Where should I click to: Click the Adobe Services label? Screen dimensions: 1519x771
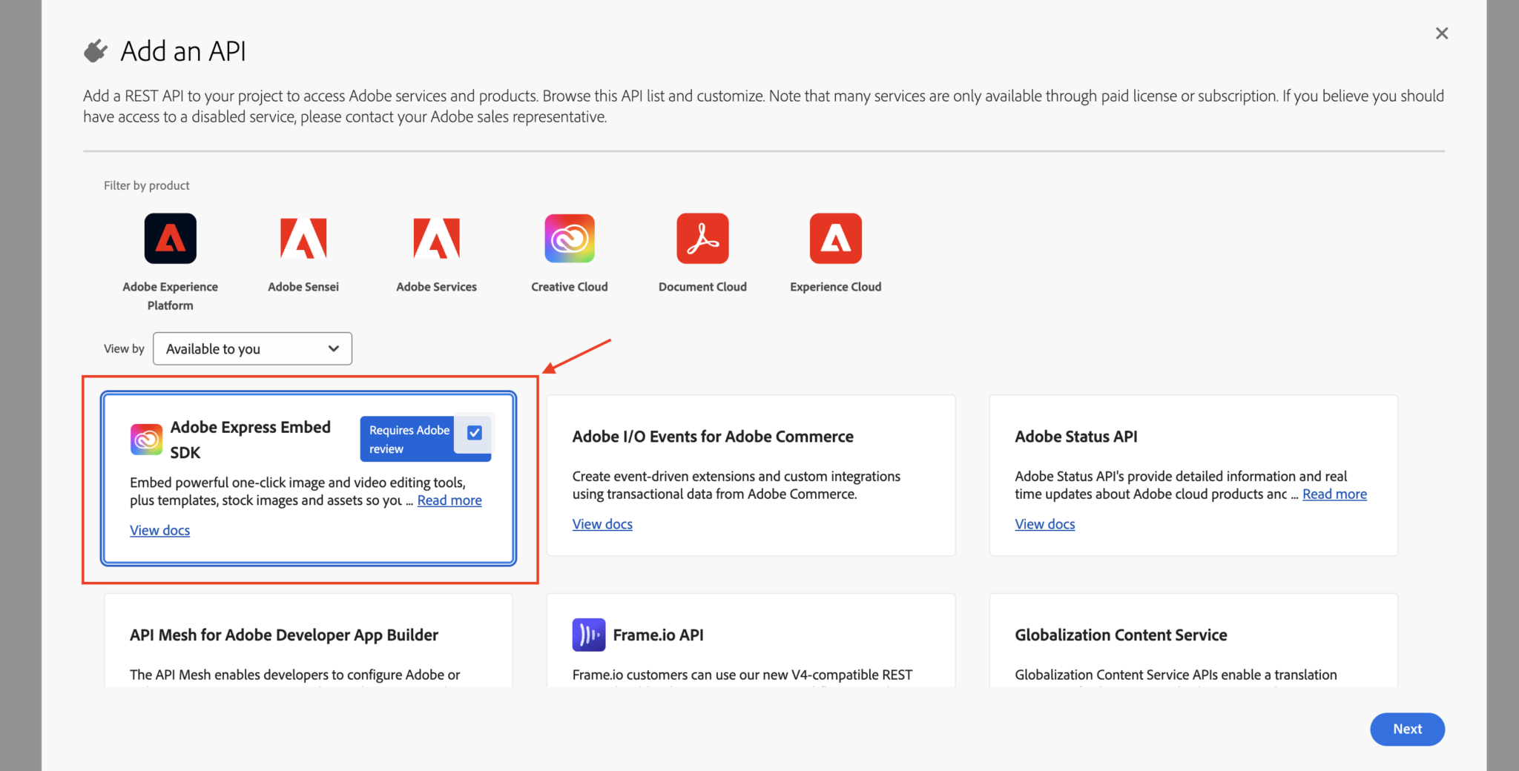click(436, 287)
